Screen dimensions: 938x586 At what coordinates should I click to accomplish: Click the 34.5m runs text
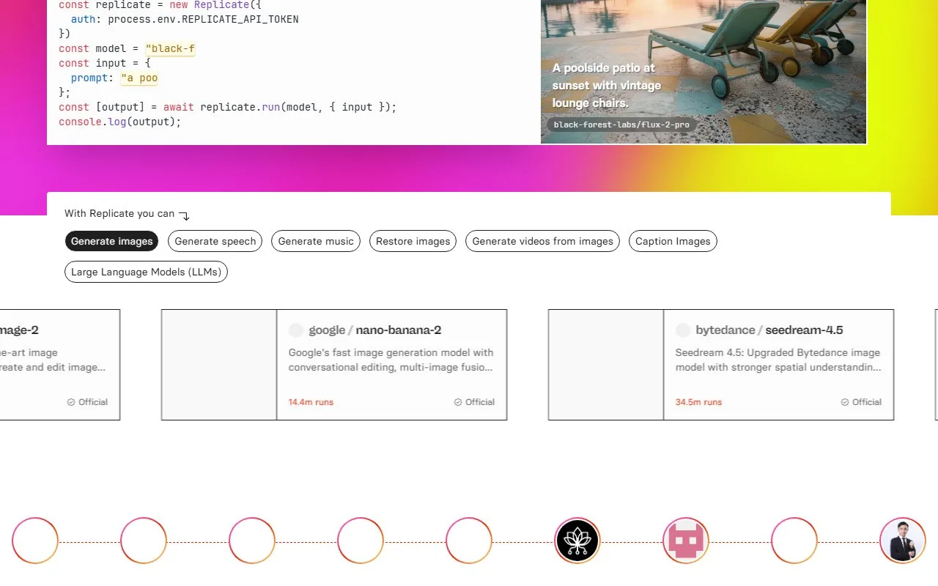(x=698, y=402)
